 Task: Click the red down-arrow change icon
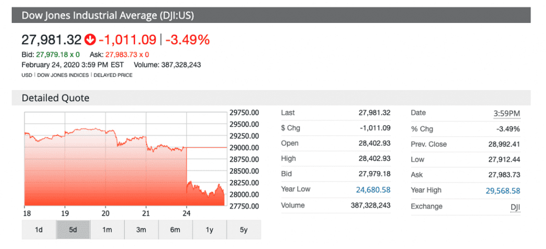coord(90,40)
